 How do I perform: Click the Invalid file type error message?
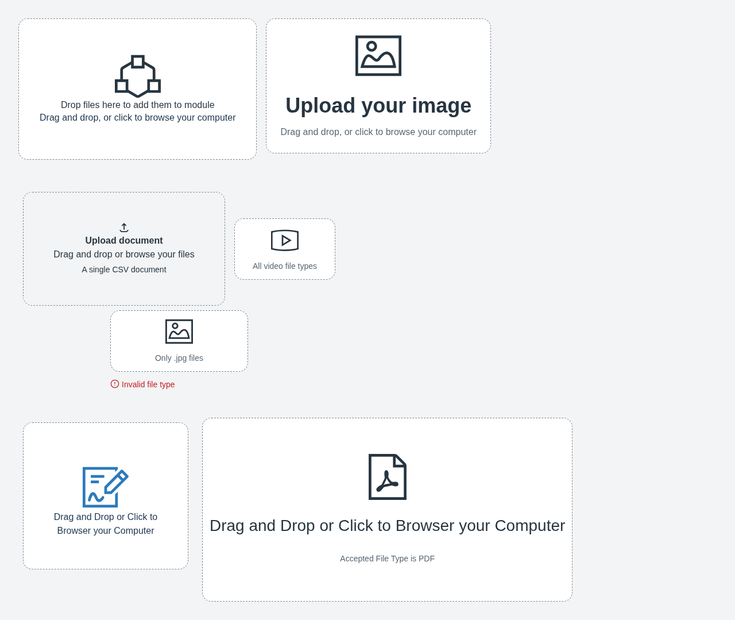click(148, 384)
